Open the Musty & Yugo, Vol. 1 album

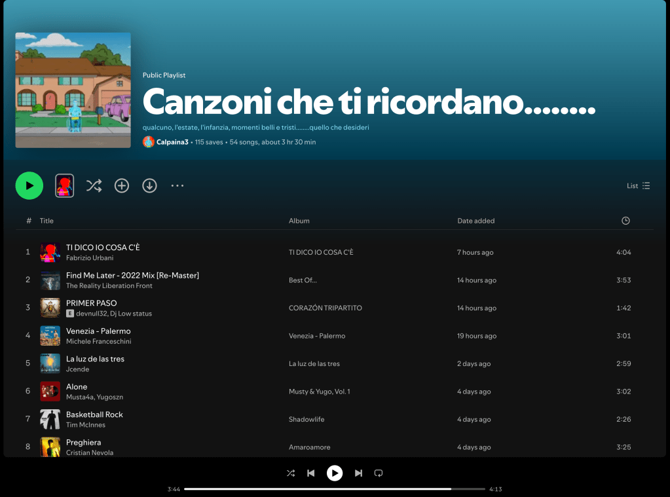319,392
